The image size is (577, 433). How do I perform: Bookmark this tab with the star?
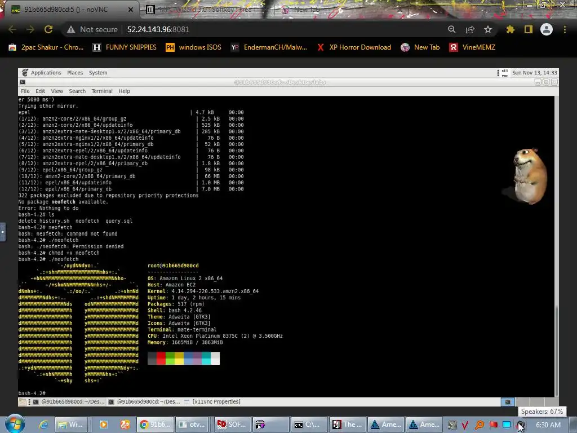pyautogui.click(x=488, y=29)
